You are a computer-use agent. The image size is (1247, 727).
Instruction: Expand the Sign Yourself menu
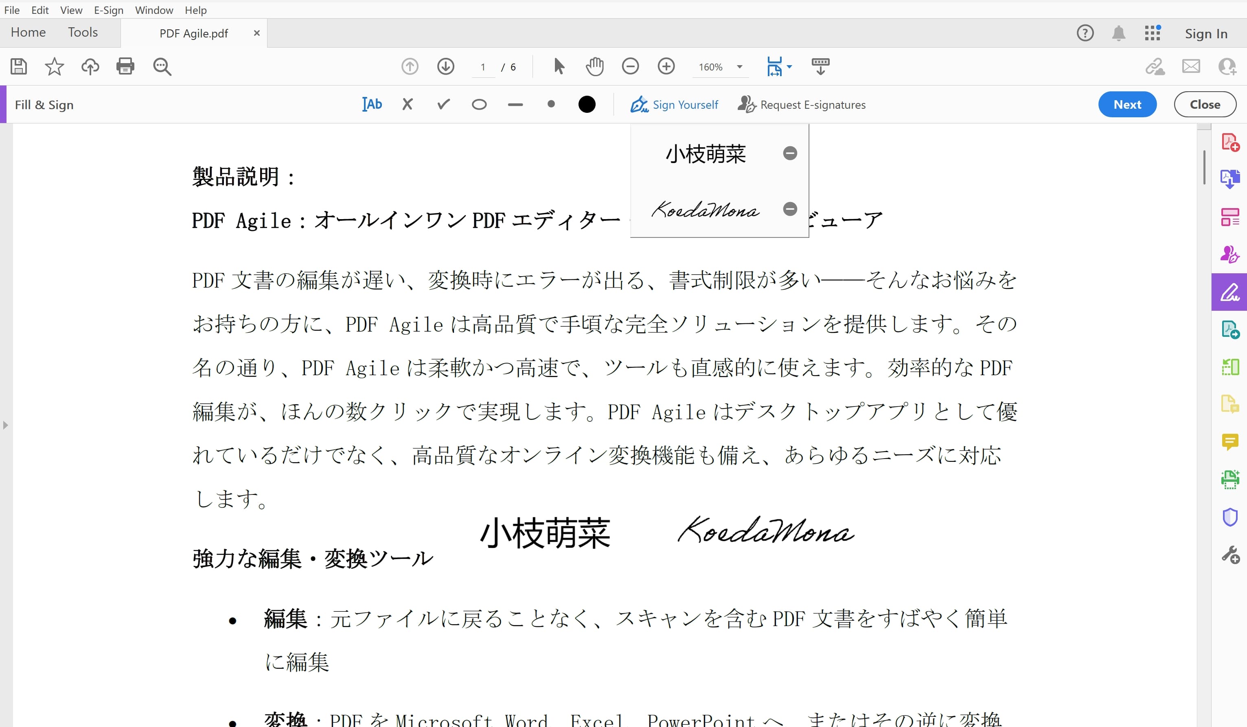675,104
